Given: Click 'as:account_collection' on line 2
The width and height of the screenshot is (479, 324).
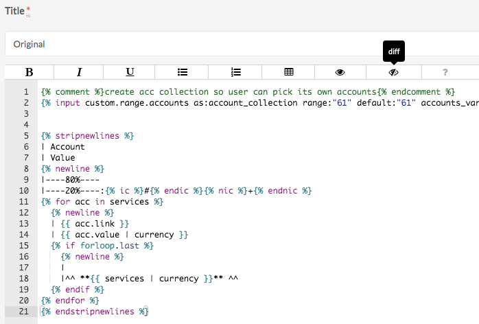Looking at the screenshot, I should pyautogui.click(x=245, y=103).
